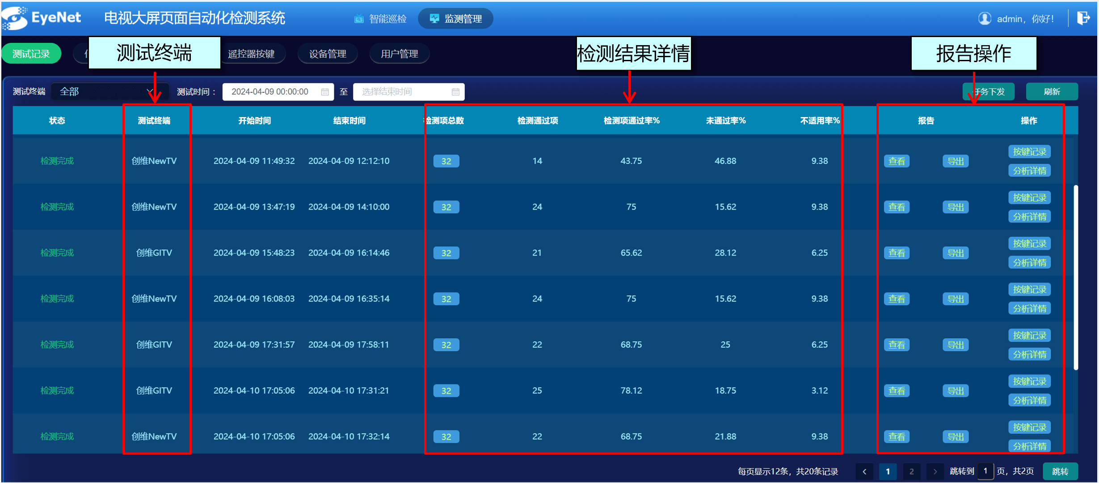Click the 智能巡检 monitor icon
Image resolution: width=1099 pixels, height=483 pixels.
click(x=359, y=19)
